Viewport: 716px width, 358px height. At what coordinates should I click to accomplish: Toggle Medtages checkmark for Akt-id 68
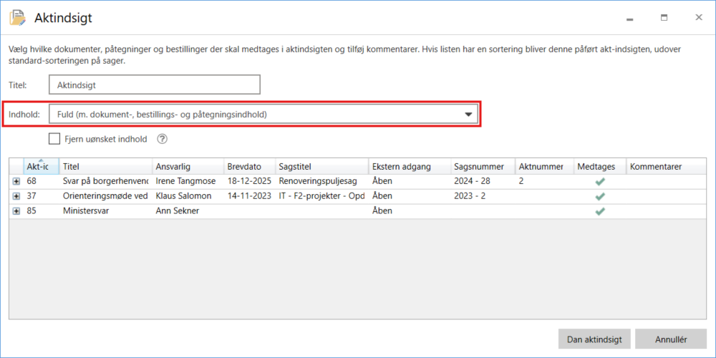600,181
